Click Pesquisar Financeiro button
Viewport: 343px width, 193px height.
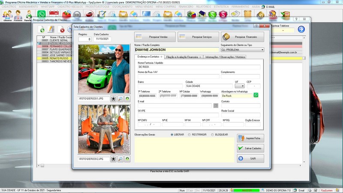(242, 37)
